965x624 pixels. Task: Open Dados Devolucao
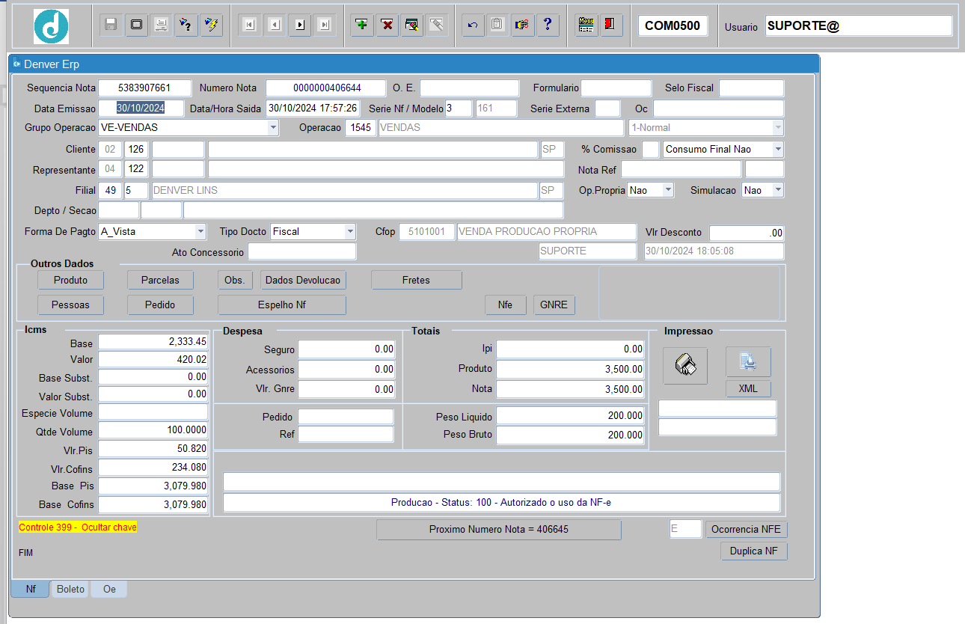(303, 280)
